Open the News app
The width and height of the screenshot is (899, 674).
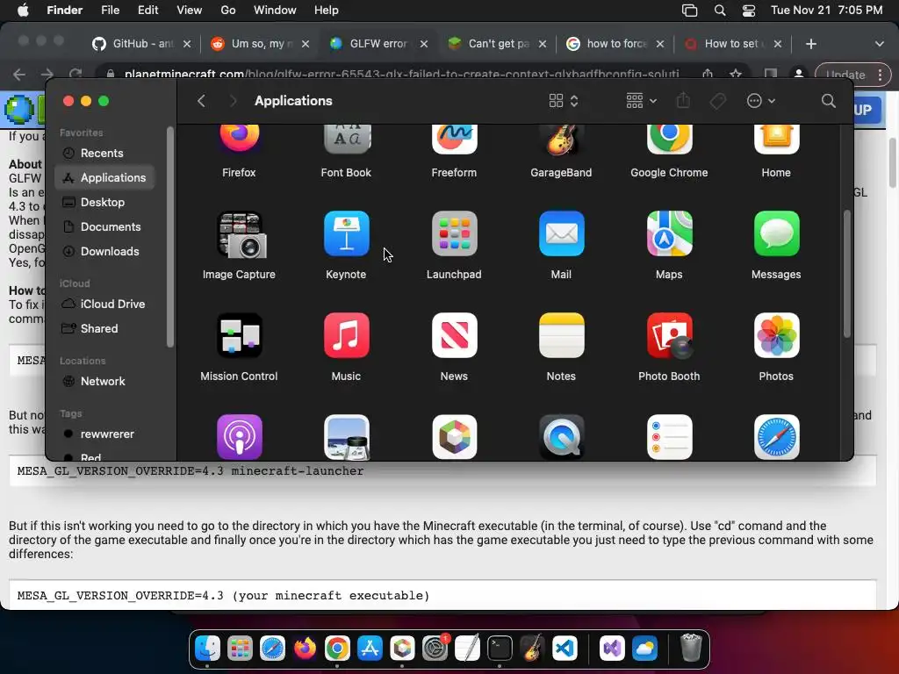pyautogui.click(x=454, y=335)
